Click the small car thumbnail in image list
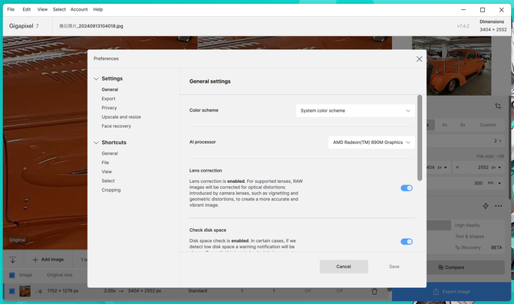Viewport: 514px width, 304px height. (25, 291)
